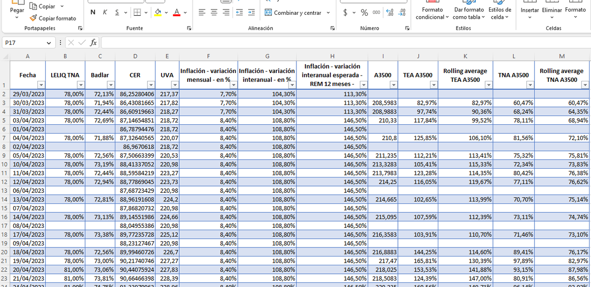Open the A3500 filter dropdown
The width and height of the screenshot is (591, 287).
393,85
